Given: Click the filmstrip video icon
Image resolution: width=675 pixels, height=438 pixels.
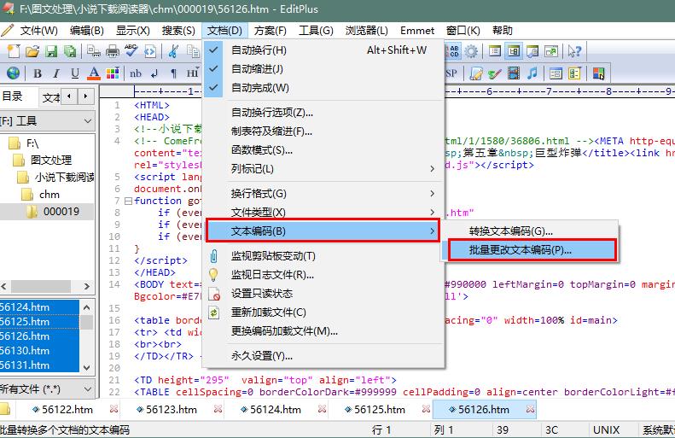Looking at the screenshot, I should coord(513,73).
